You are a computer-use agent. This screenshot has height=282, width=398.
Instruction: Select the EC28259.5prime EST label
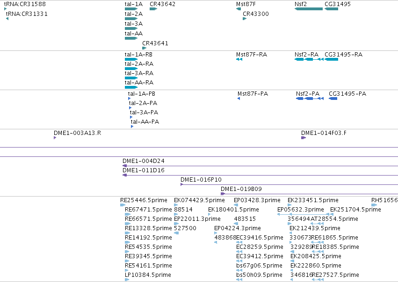point(260,247)
